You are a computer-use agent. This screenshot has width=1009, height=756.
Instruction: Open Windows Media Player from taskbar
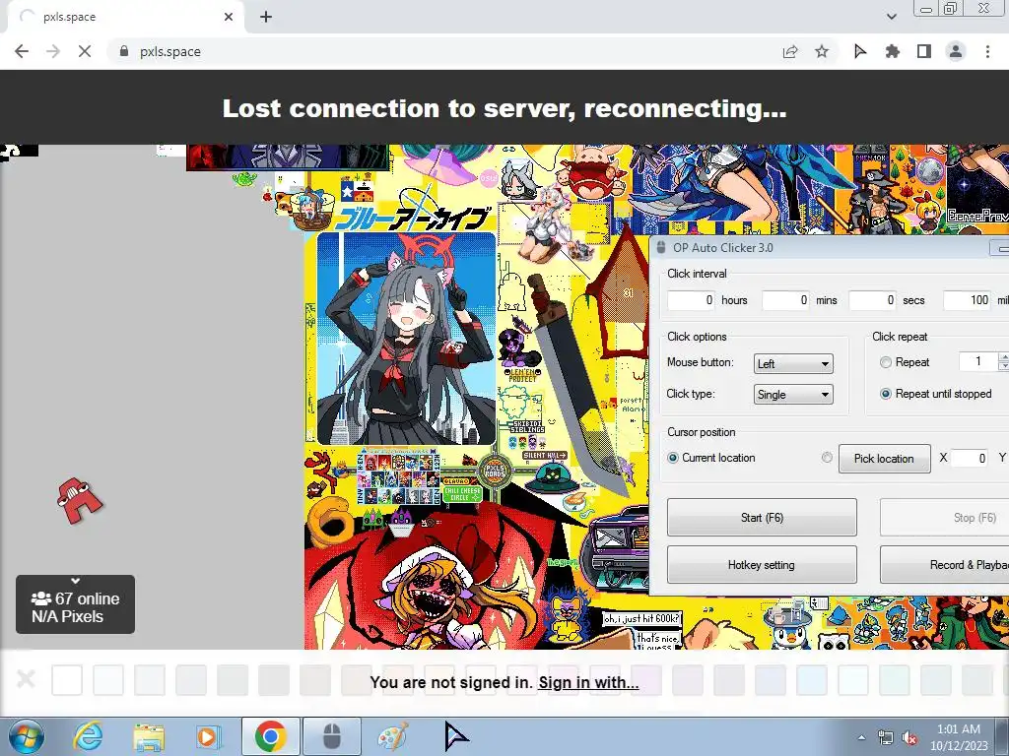[x=209, y=736]
